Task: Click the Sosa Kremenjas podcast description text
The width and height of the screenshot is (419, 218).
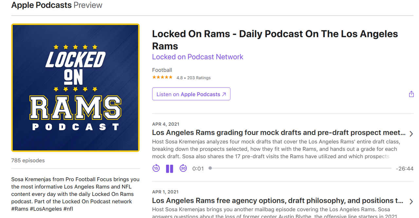Action: pos(75,194)
